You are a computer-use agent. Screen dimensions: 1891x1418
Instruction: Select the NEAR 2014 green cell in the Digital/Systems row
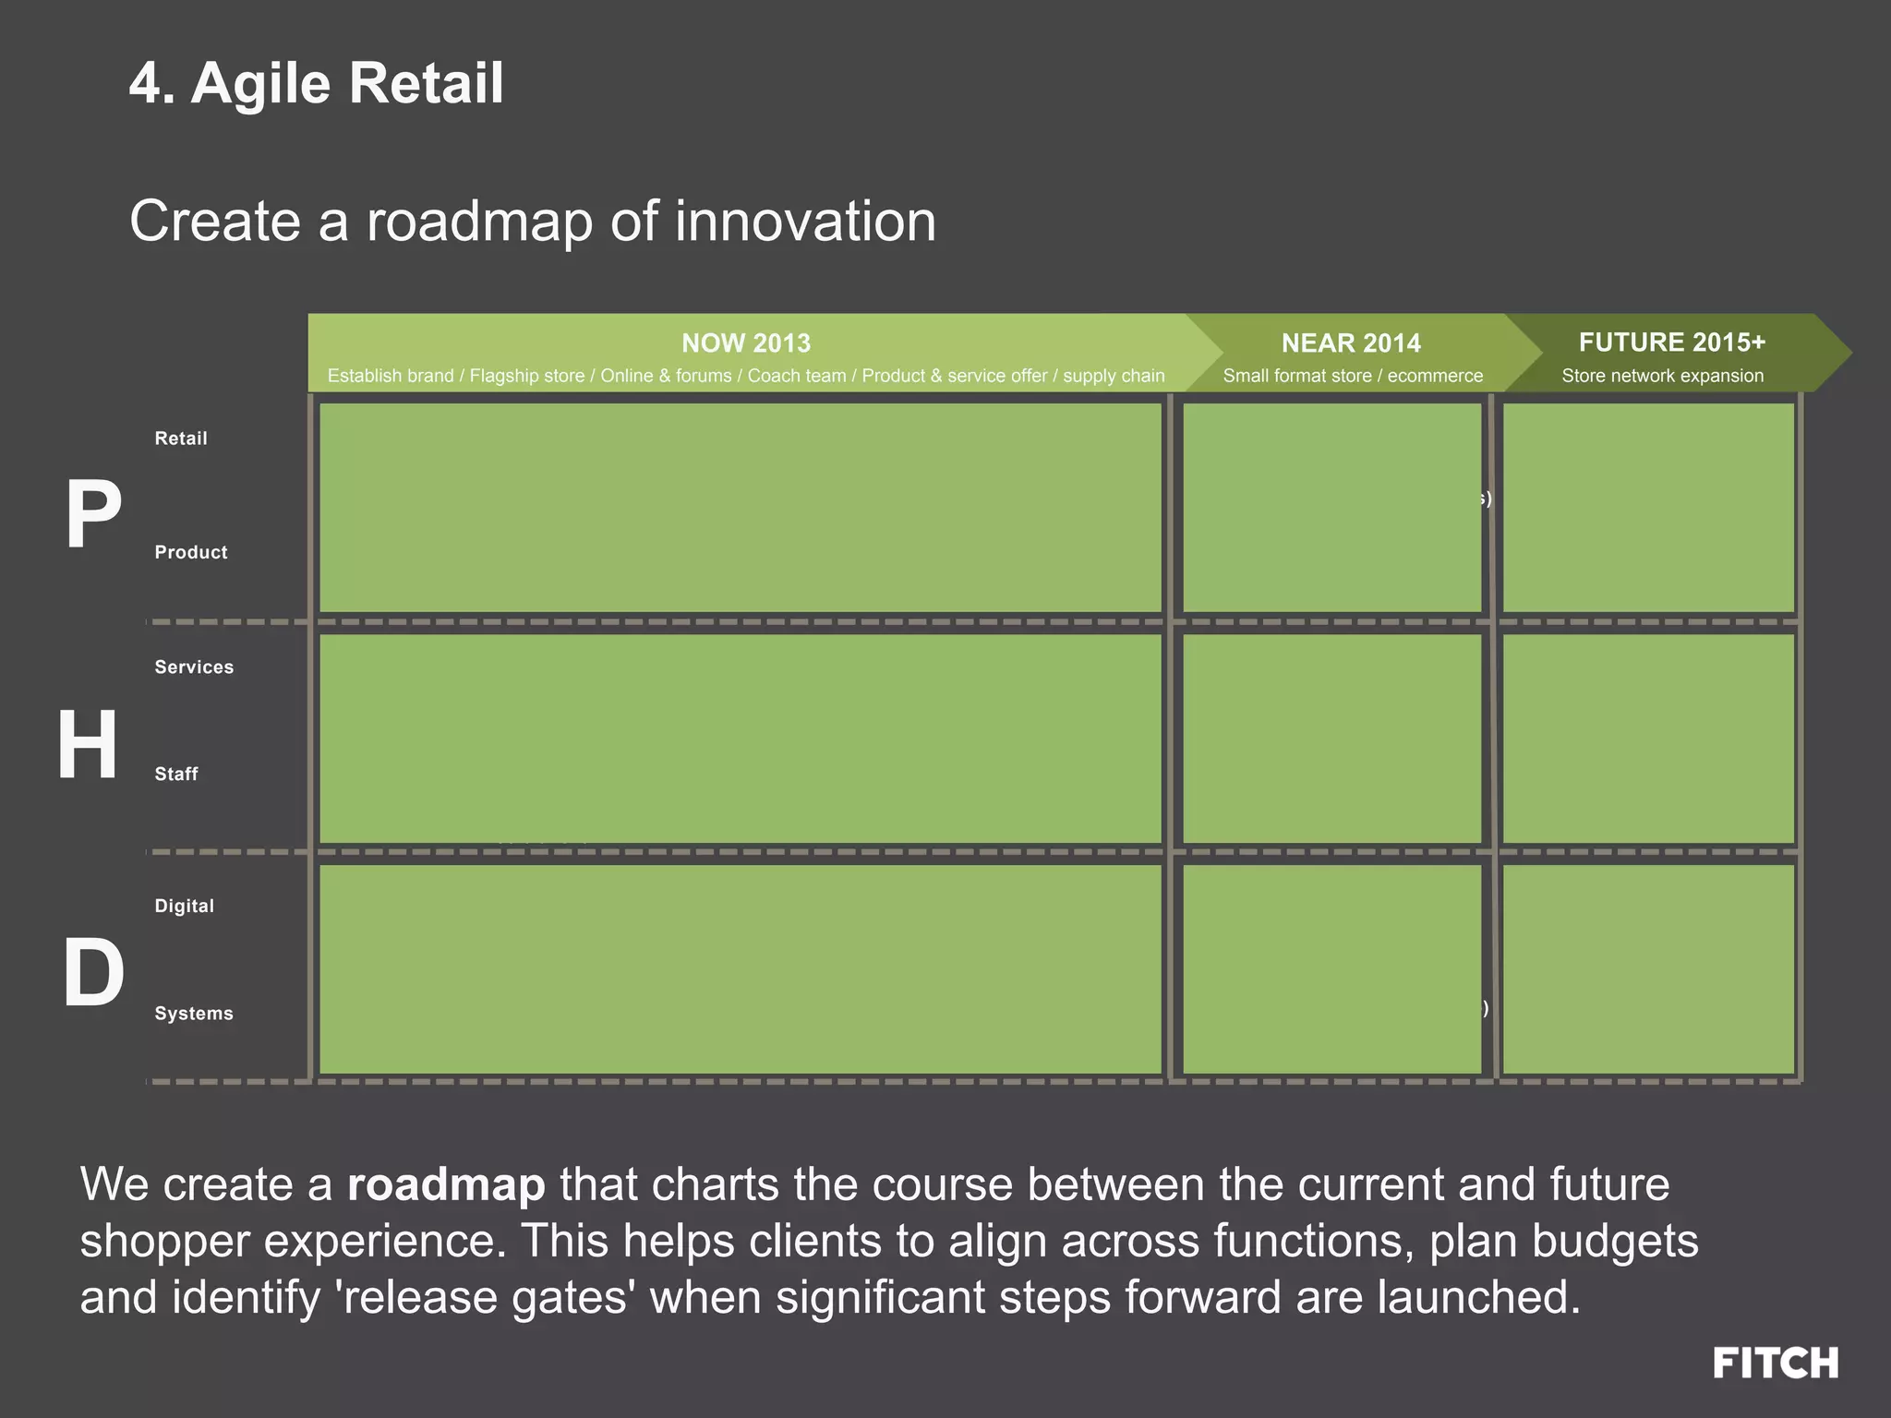point(1331,968)
